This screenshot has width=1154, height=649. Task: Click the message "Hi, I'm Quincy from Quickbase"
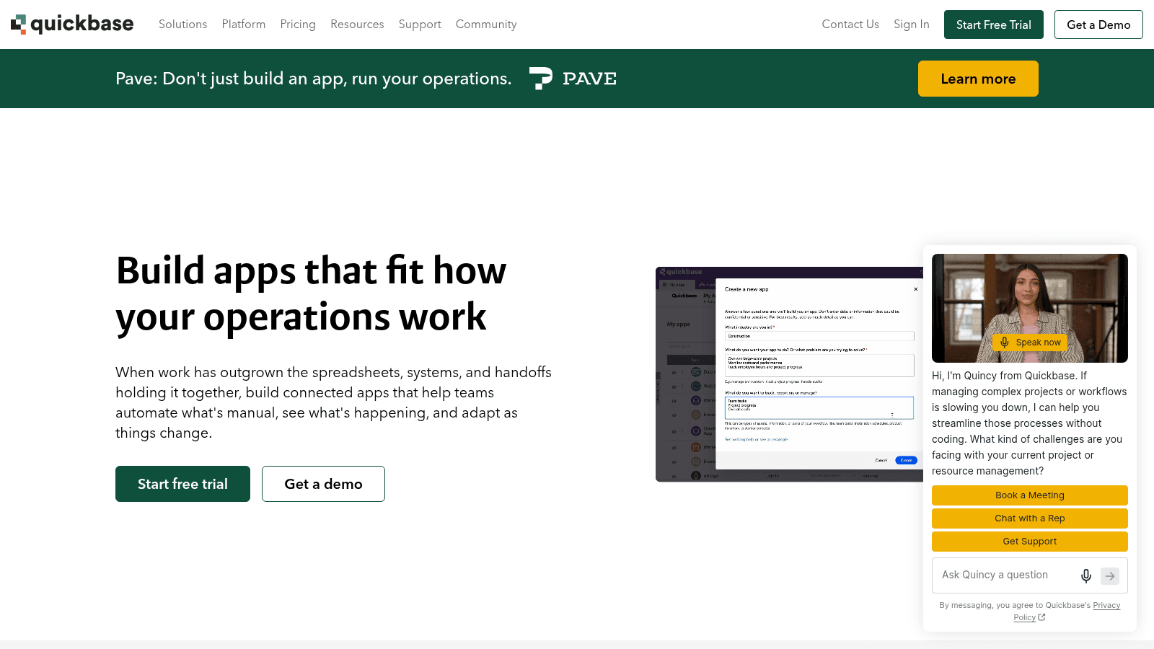click(x=1029, y=423)
